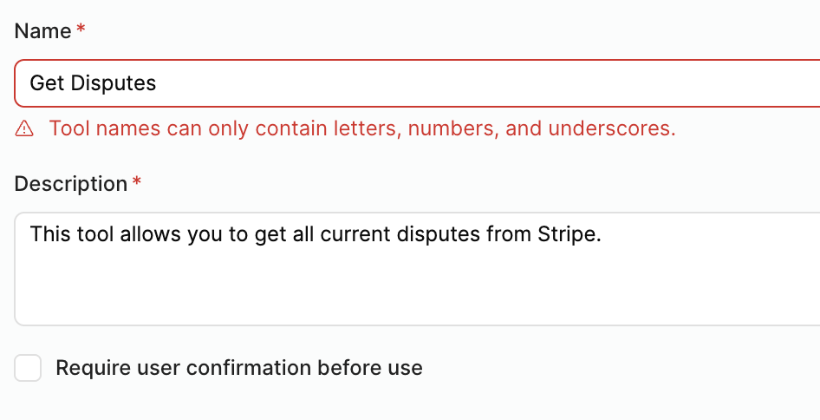Click the Description field label
The image size is (820, 420).
pos(71,184)
